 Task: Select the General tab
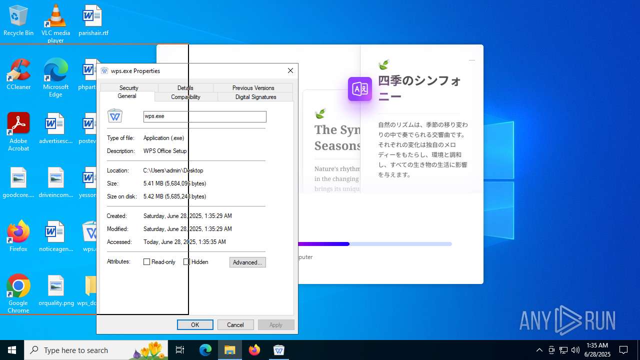pyautogui.click(x=127, y=96)
